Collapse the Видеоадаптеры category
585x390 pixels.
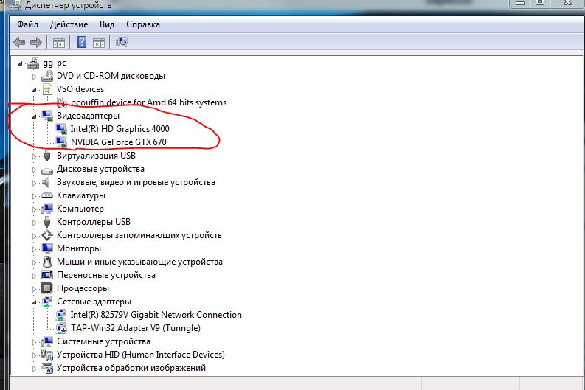pyautogui.click(x=34, y=116)
